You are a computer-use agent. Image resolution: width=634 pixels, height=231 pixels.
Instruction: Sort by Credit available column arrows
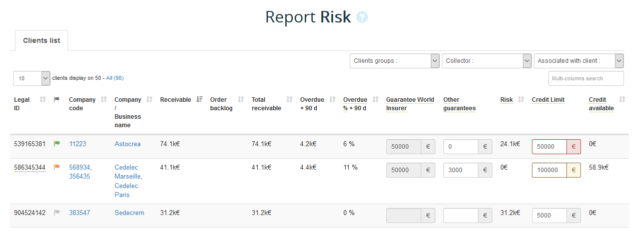(x=622, y=100)
